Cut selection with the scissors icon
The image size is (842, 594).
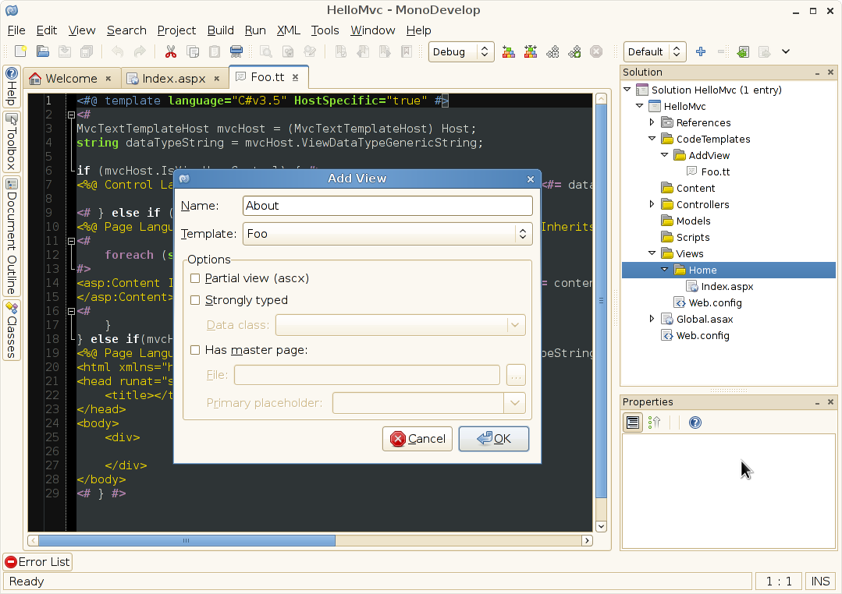click(x=171, y=51)
